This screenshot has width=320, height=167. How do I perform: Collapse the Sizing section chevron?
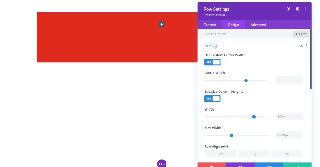coord(301,46)
